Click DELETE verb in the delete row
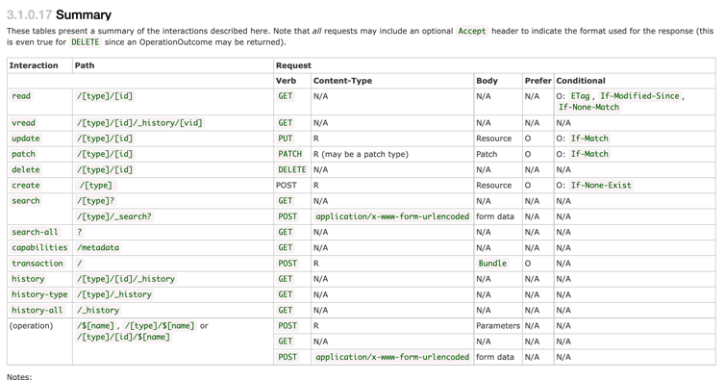 click(292, 170)
